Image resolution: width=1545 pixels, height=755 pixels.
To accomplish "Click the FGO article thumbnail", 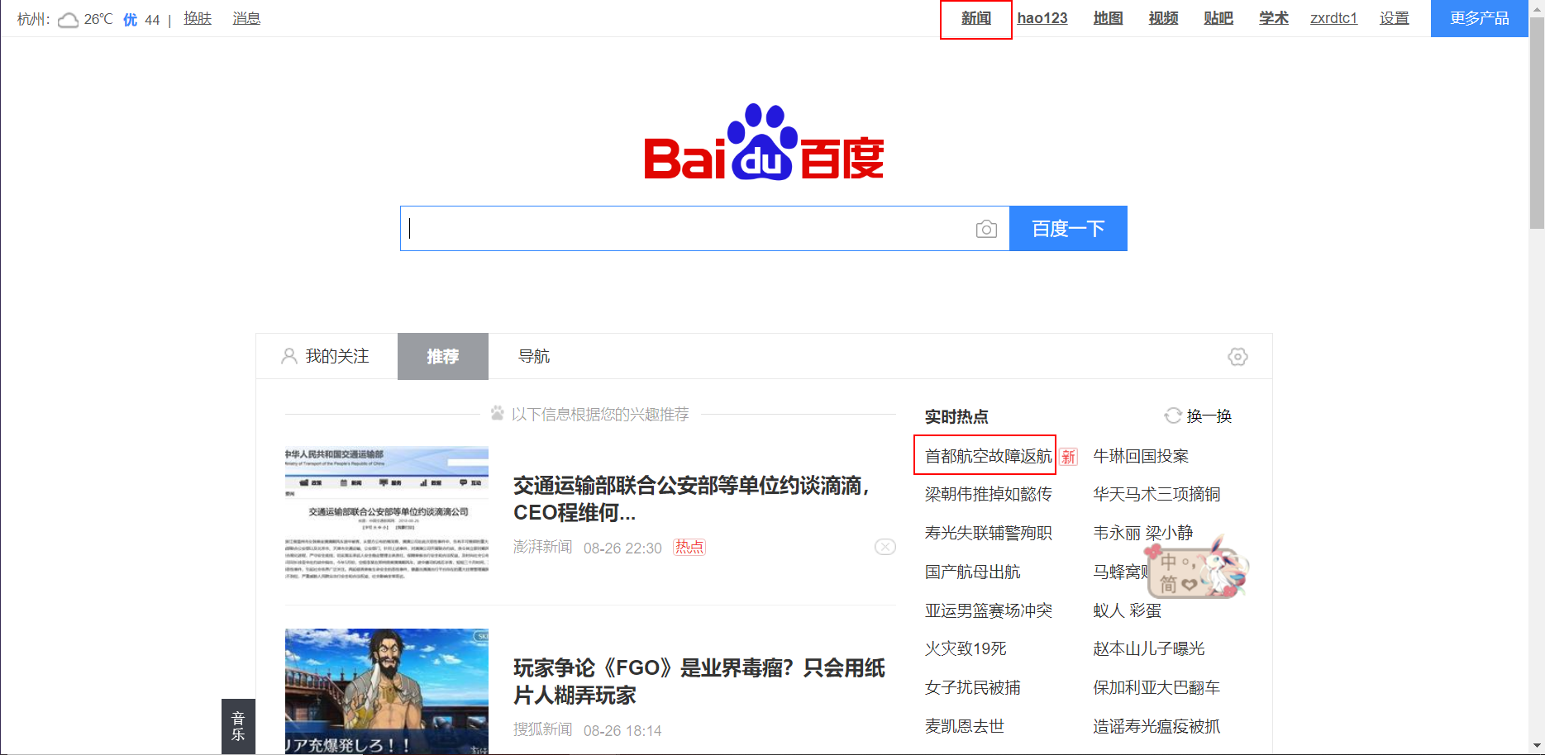I will [x=387, y=691].
